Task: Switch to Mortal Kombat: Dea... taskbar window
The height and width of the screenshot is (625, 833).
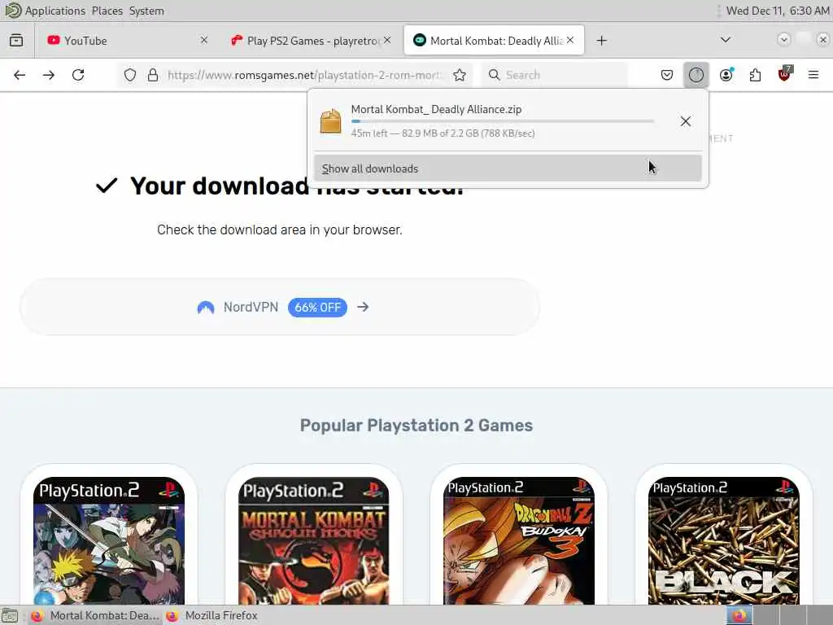Action: point(94,615)
